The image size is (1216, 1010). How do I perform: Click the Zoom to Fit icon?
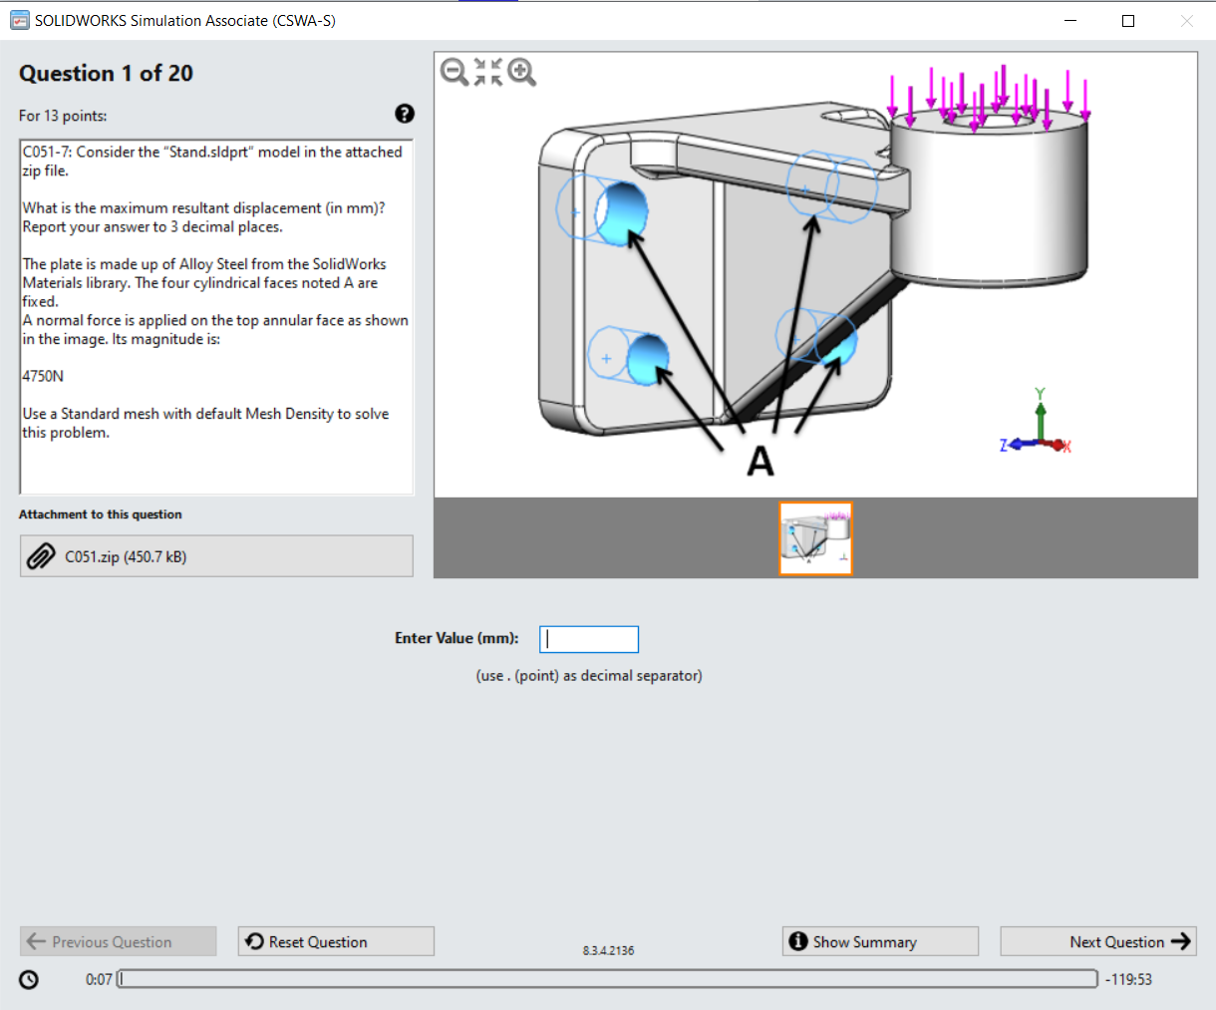coord(487,72)
